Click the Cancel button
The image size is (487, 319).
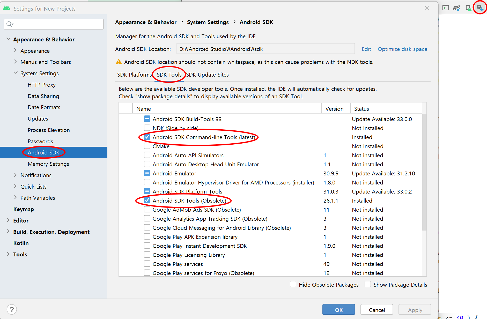point(377,310)
